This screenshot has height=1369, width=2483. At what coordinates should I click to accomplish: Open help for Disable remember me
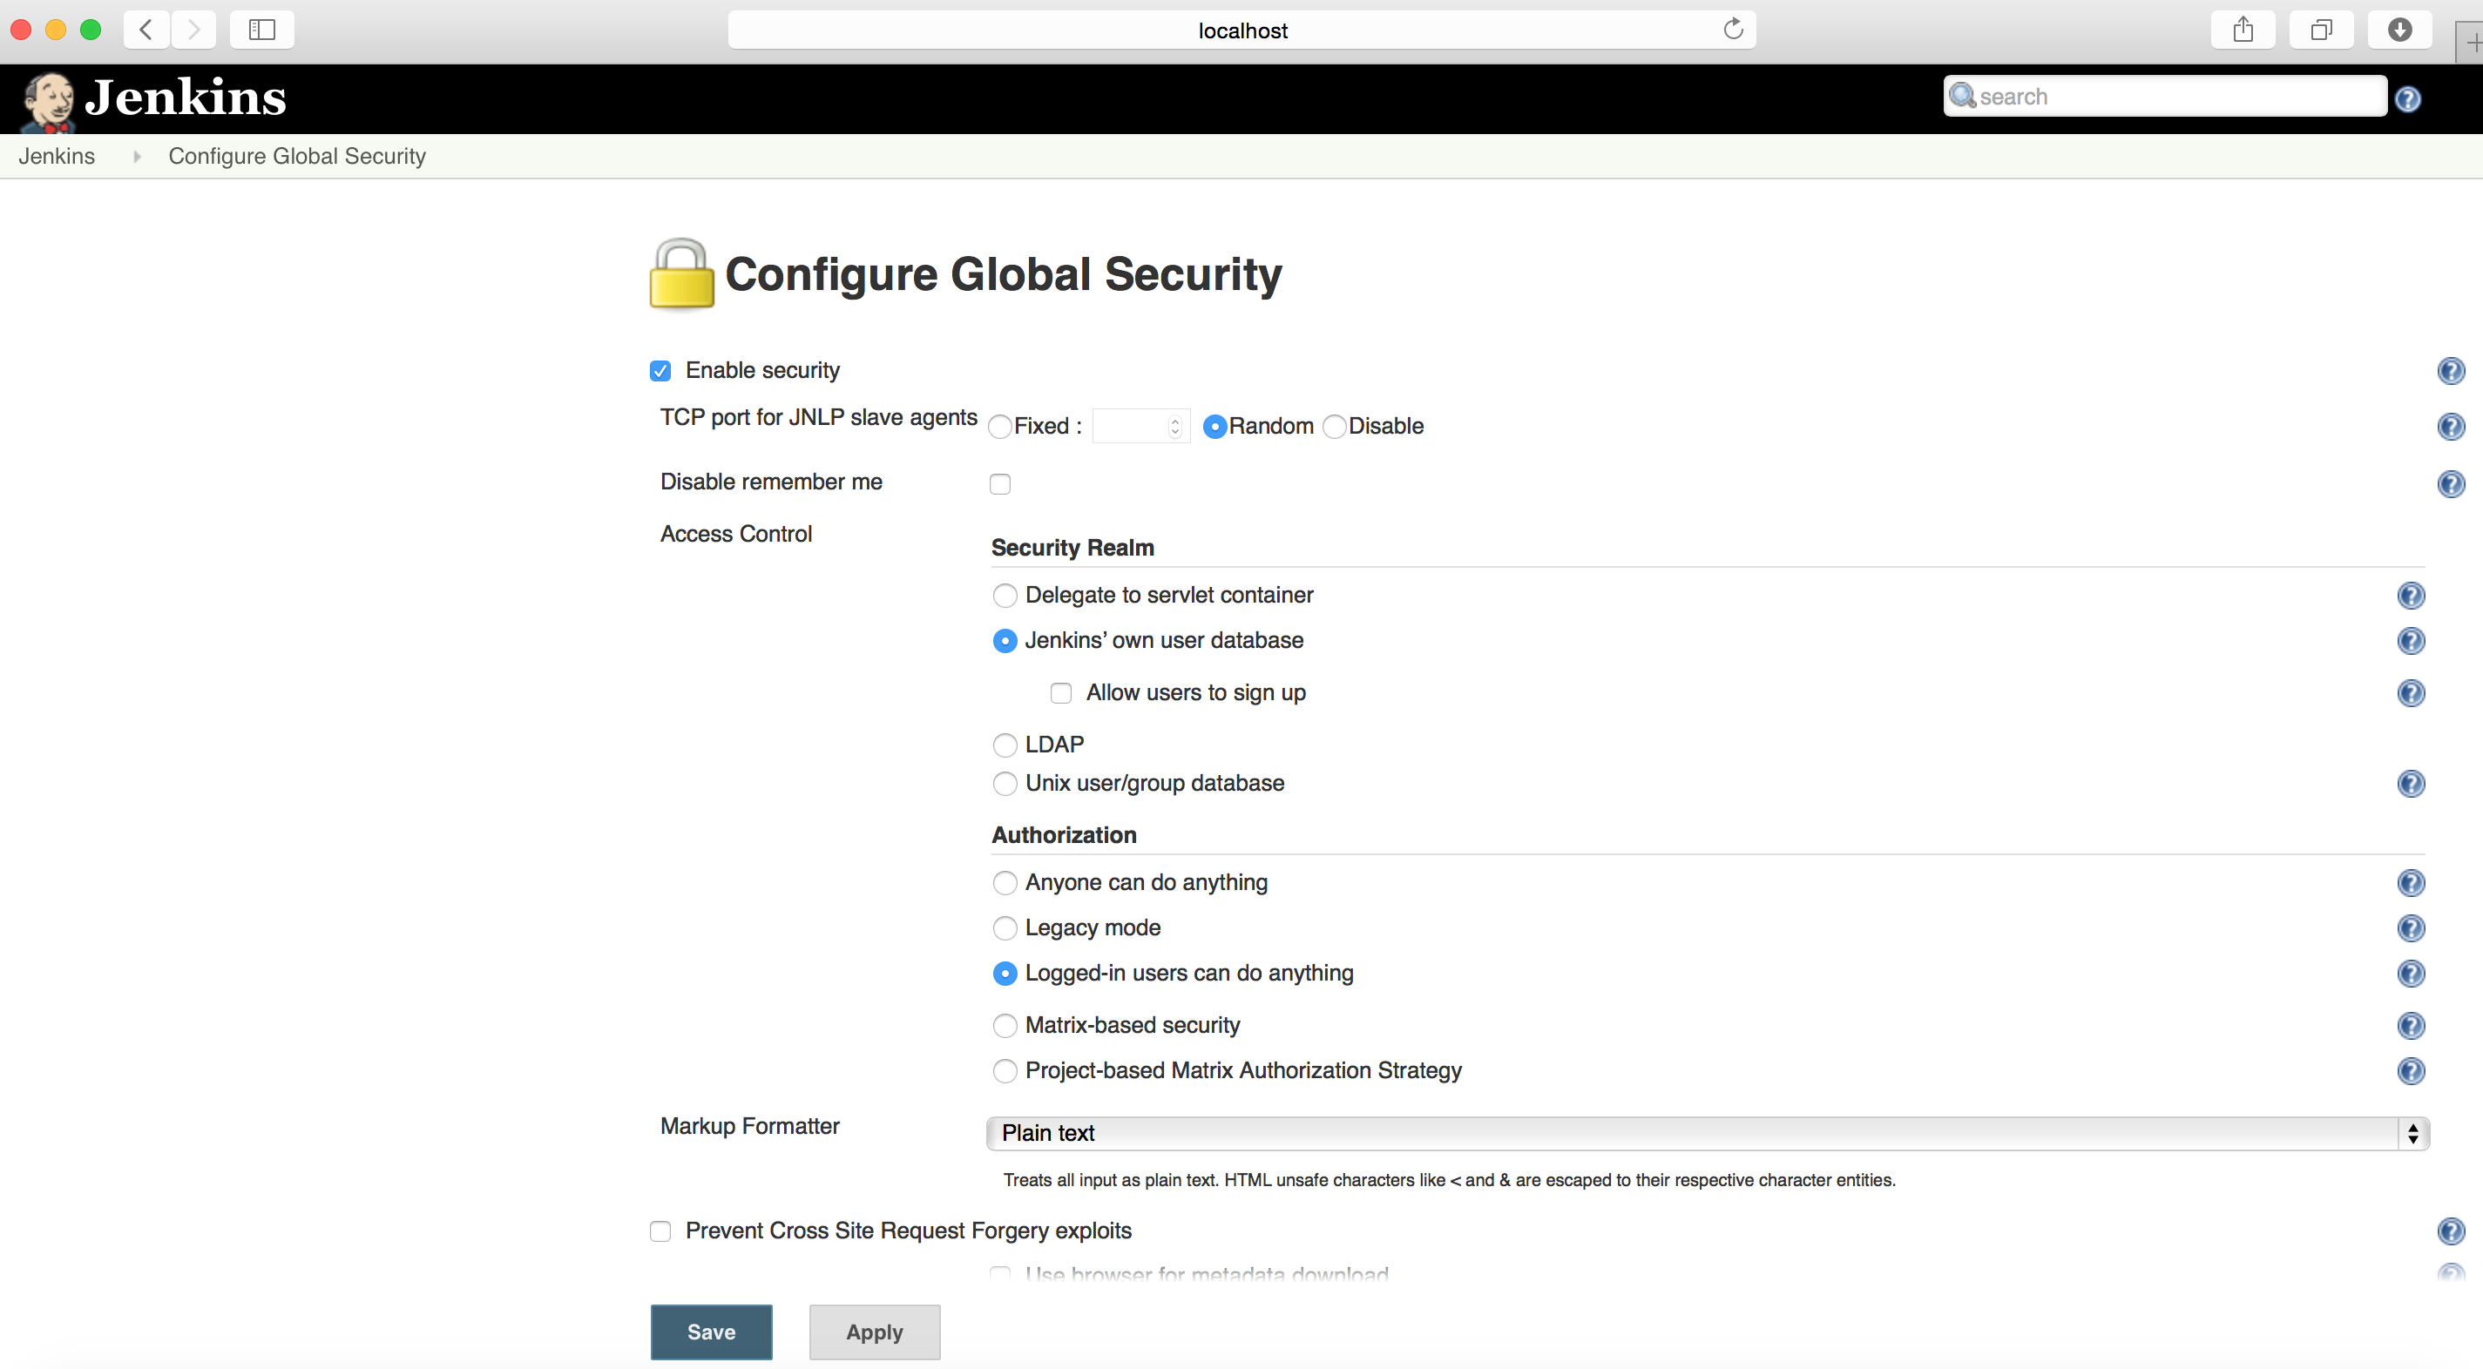2450,483
